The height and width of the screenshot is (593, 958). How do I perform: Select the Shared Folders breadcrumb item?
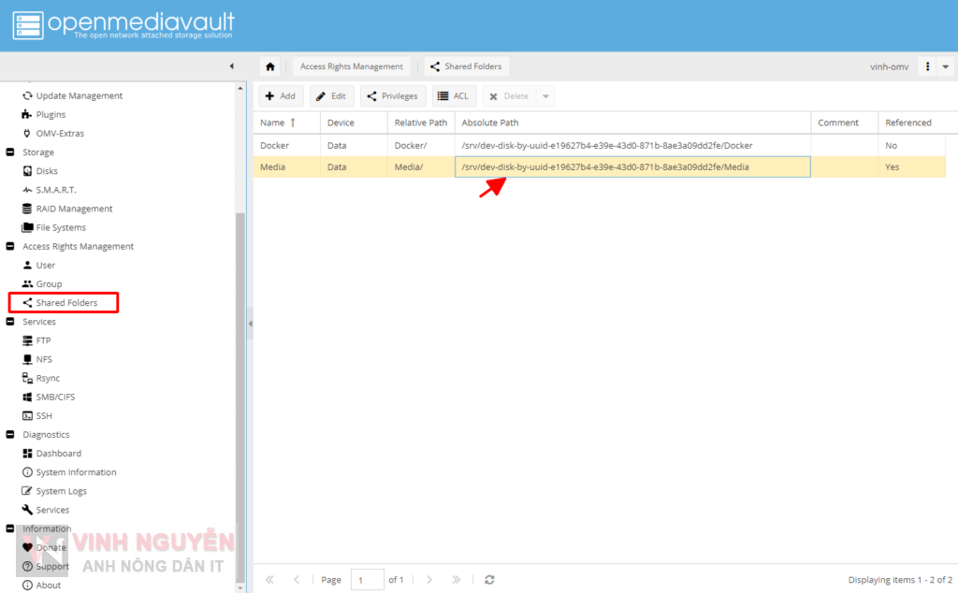465,66
